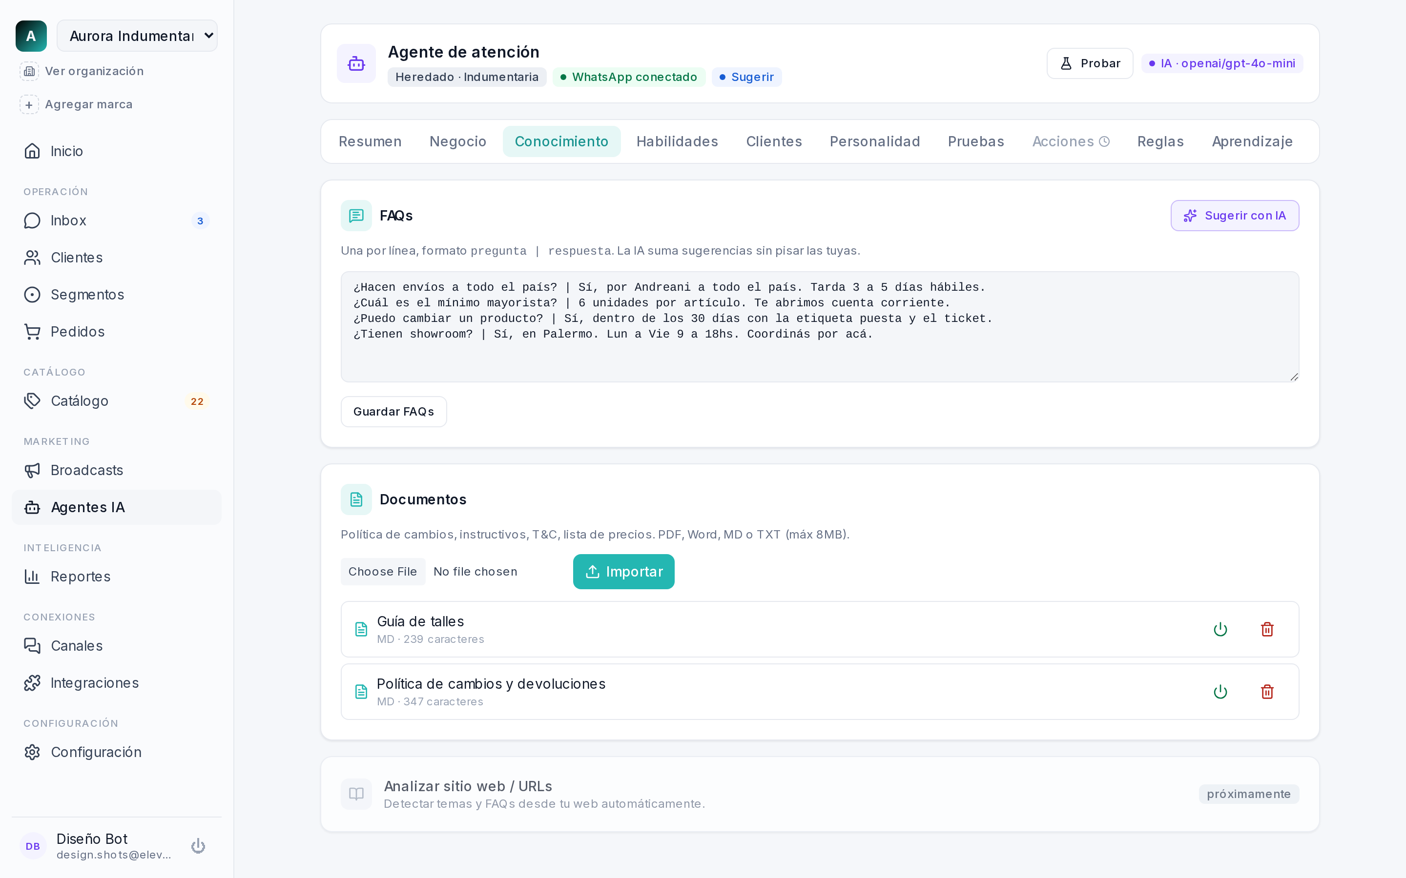Click the robot icon beside Agentes IA
Viewport: 1406px width, 878px height.
click(x=33, y=507)
